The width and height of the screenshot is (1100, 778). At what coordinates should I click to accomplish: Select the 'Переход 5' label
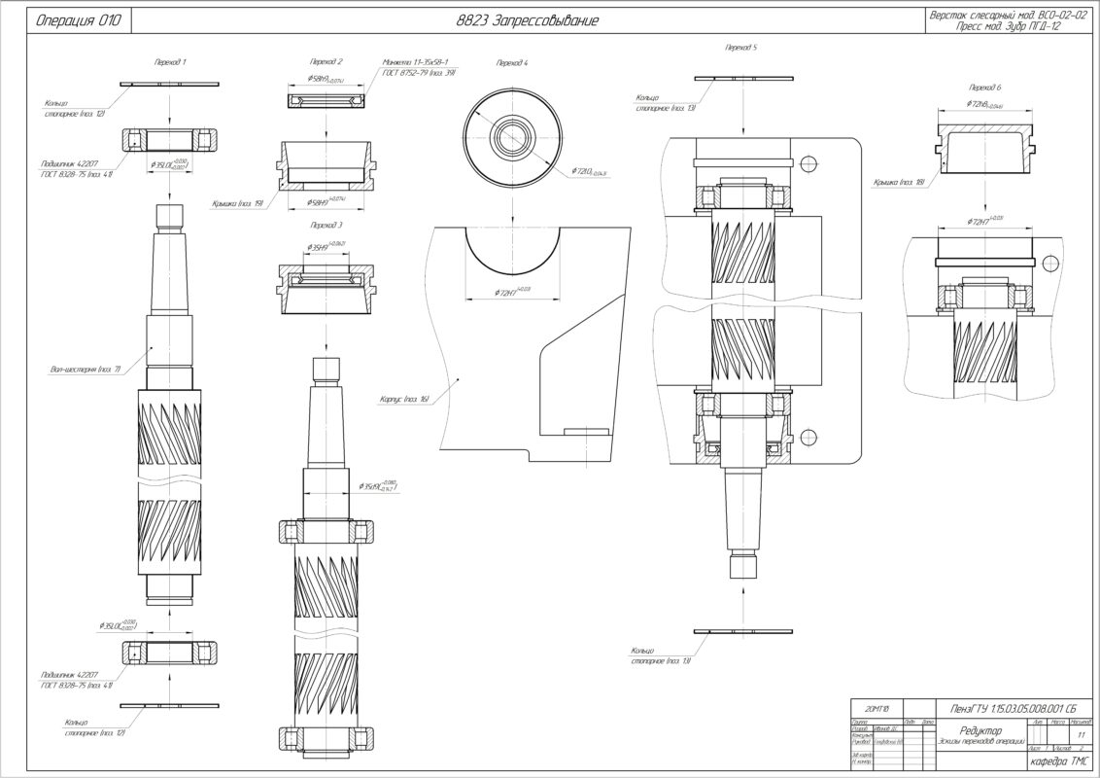pyautogui.click(x=740, y=47)
